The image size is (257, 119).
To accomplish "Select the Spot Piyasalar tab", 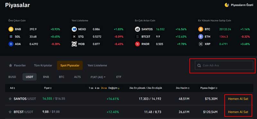I will click(x=70, y=66).
